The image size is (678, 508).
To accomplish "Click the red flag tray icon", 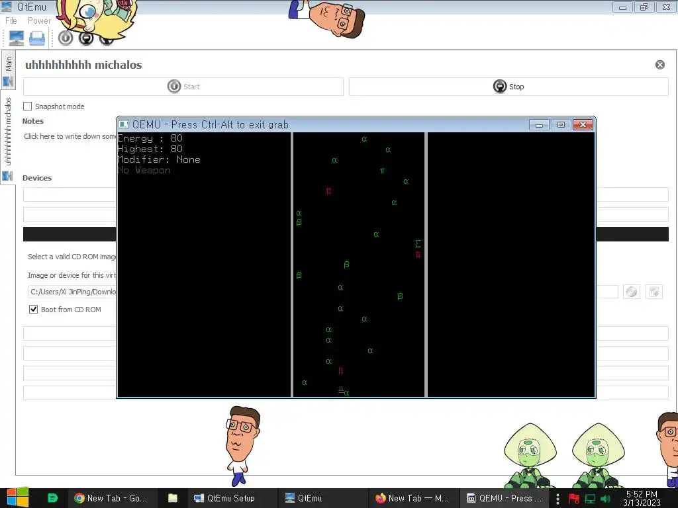I will (x=574, y=499).
